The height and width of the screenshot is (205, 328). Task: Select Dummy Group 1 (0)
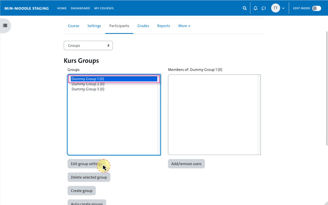pyautogui.click(x=114, y=79)
